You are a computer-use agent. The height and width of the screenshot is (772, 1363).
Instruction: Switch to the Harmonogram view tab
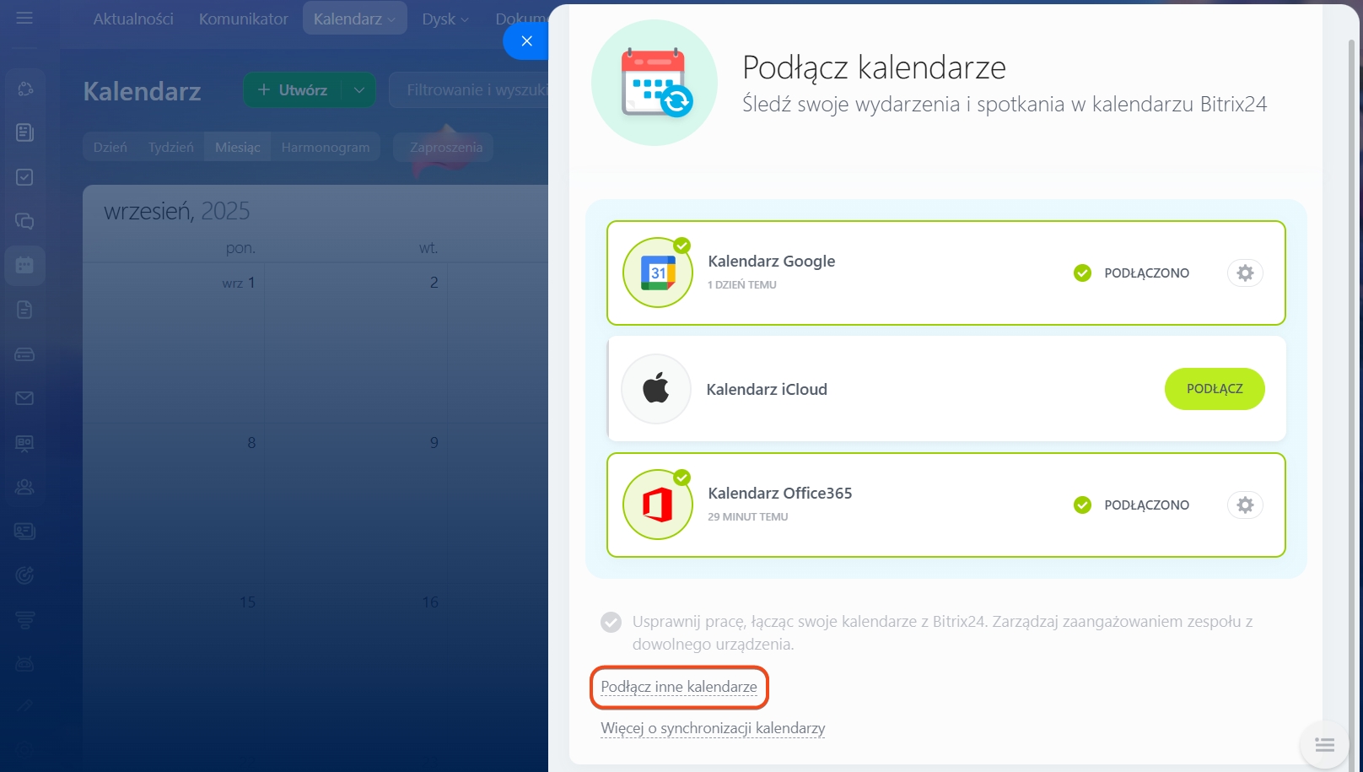click(325, 148)
